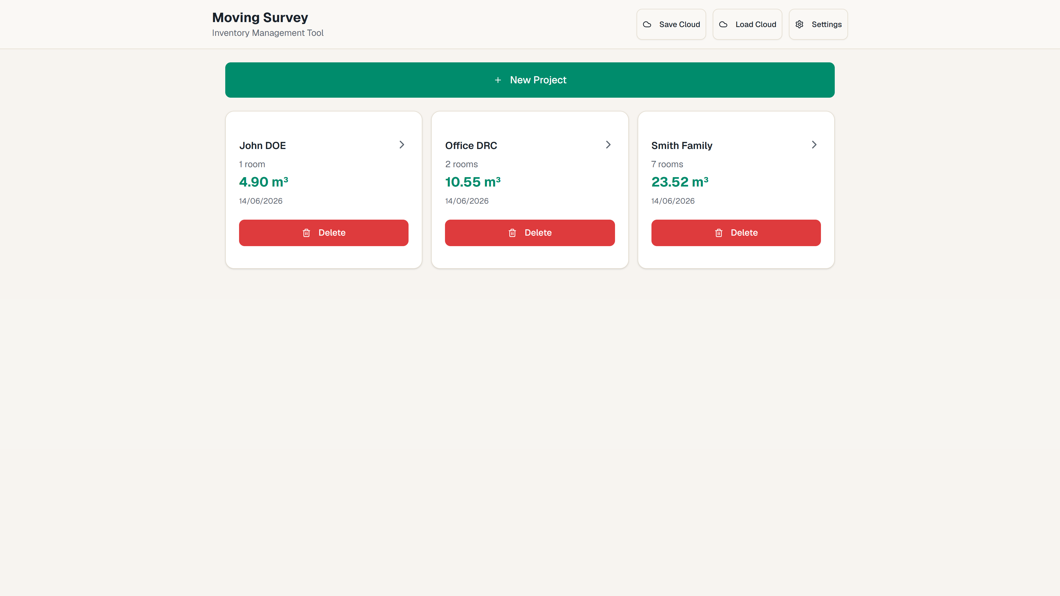Click trash icon on Office DRC card
Image resolution: width=1060 pixels, height=596 pixels.
coord(512,233)
